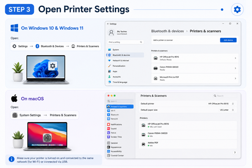Click Add a printer or scanner text
This screenshot has width=252, height=168.
pos(163,40)
